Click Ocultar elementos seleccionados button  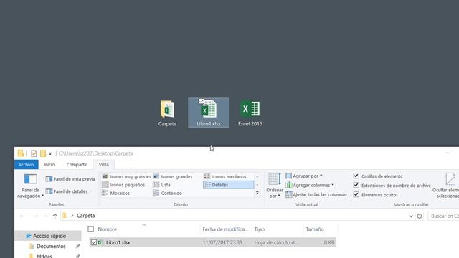pyautogui.click(x=447, y=186)
